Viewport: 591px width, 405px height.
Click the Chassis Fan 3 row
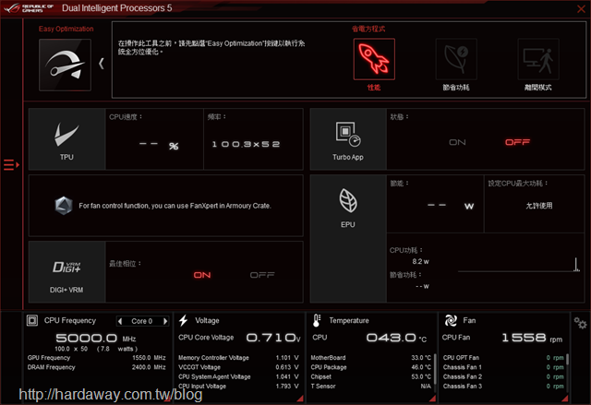click(503, 387)
